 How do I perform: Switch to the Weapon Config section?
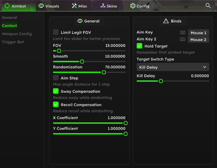click(x=17, y=34)
